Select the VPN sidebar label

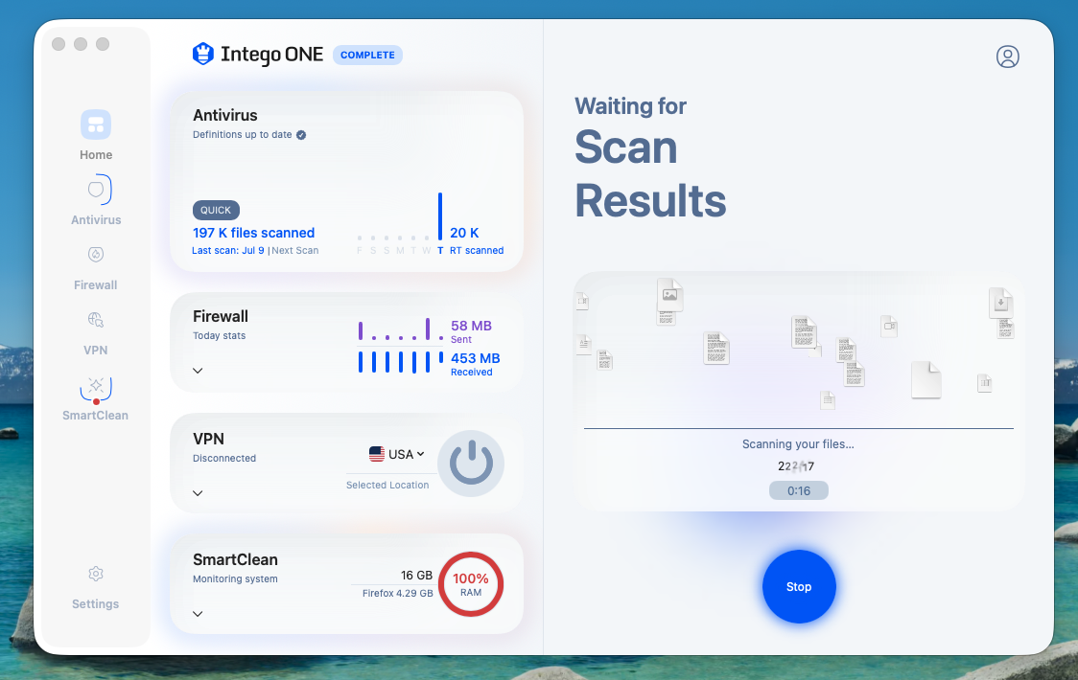click(96, 351)
